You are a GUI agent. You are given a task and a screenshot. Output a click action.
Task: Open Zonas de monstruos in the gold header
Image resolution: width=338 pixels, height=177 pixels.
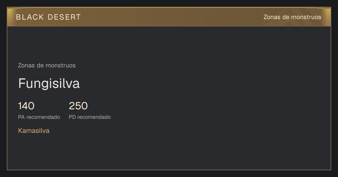292,17
